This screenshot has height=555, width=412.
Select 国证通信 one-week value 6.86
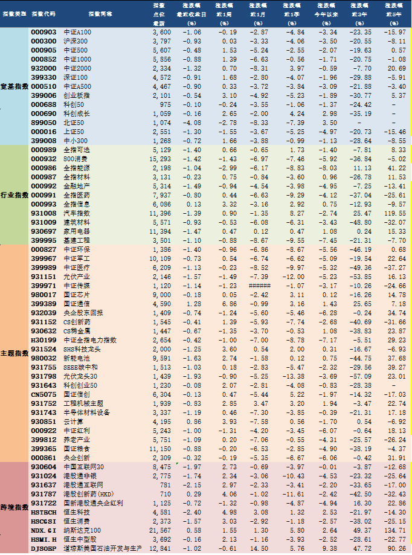pos(230,304)
